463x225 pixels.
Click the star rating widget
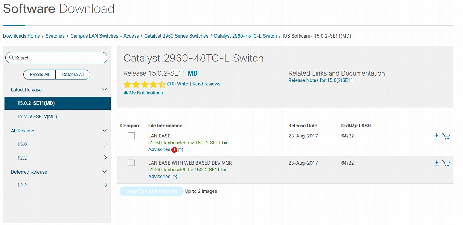(x=144, y=84)
